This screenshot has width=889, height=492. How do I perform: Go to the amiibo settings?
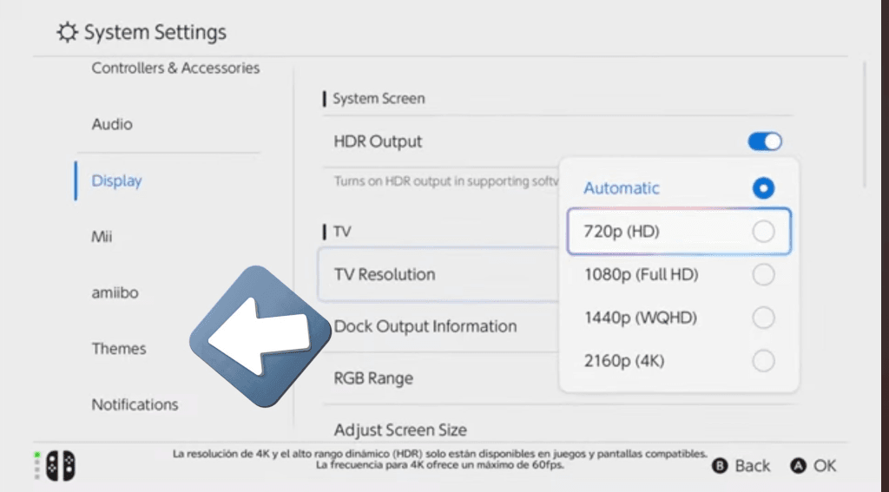[115, 292]
